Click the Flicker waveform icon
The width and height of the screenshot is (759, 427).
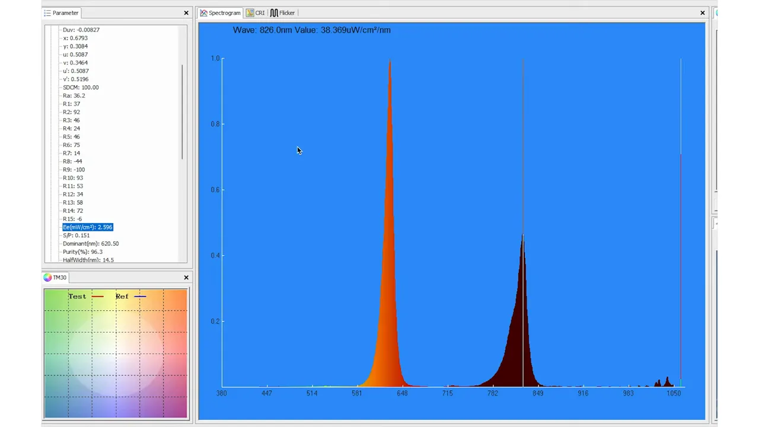coord(274,12)
